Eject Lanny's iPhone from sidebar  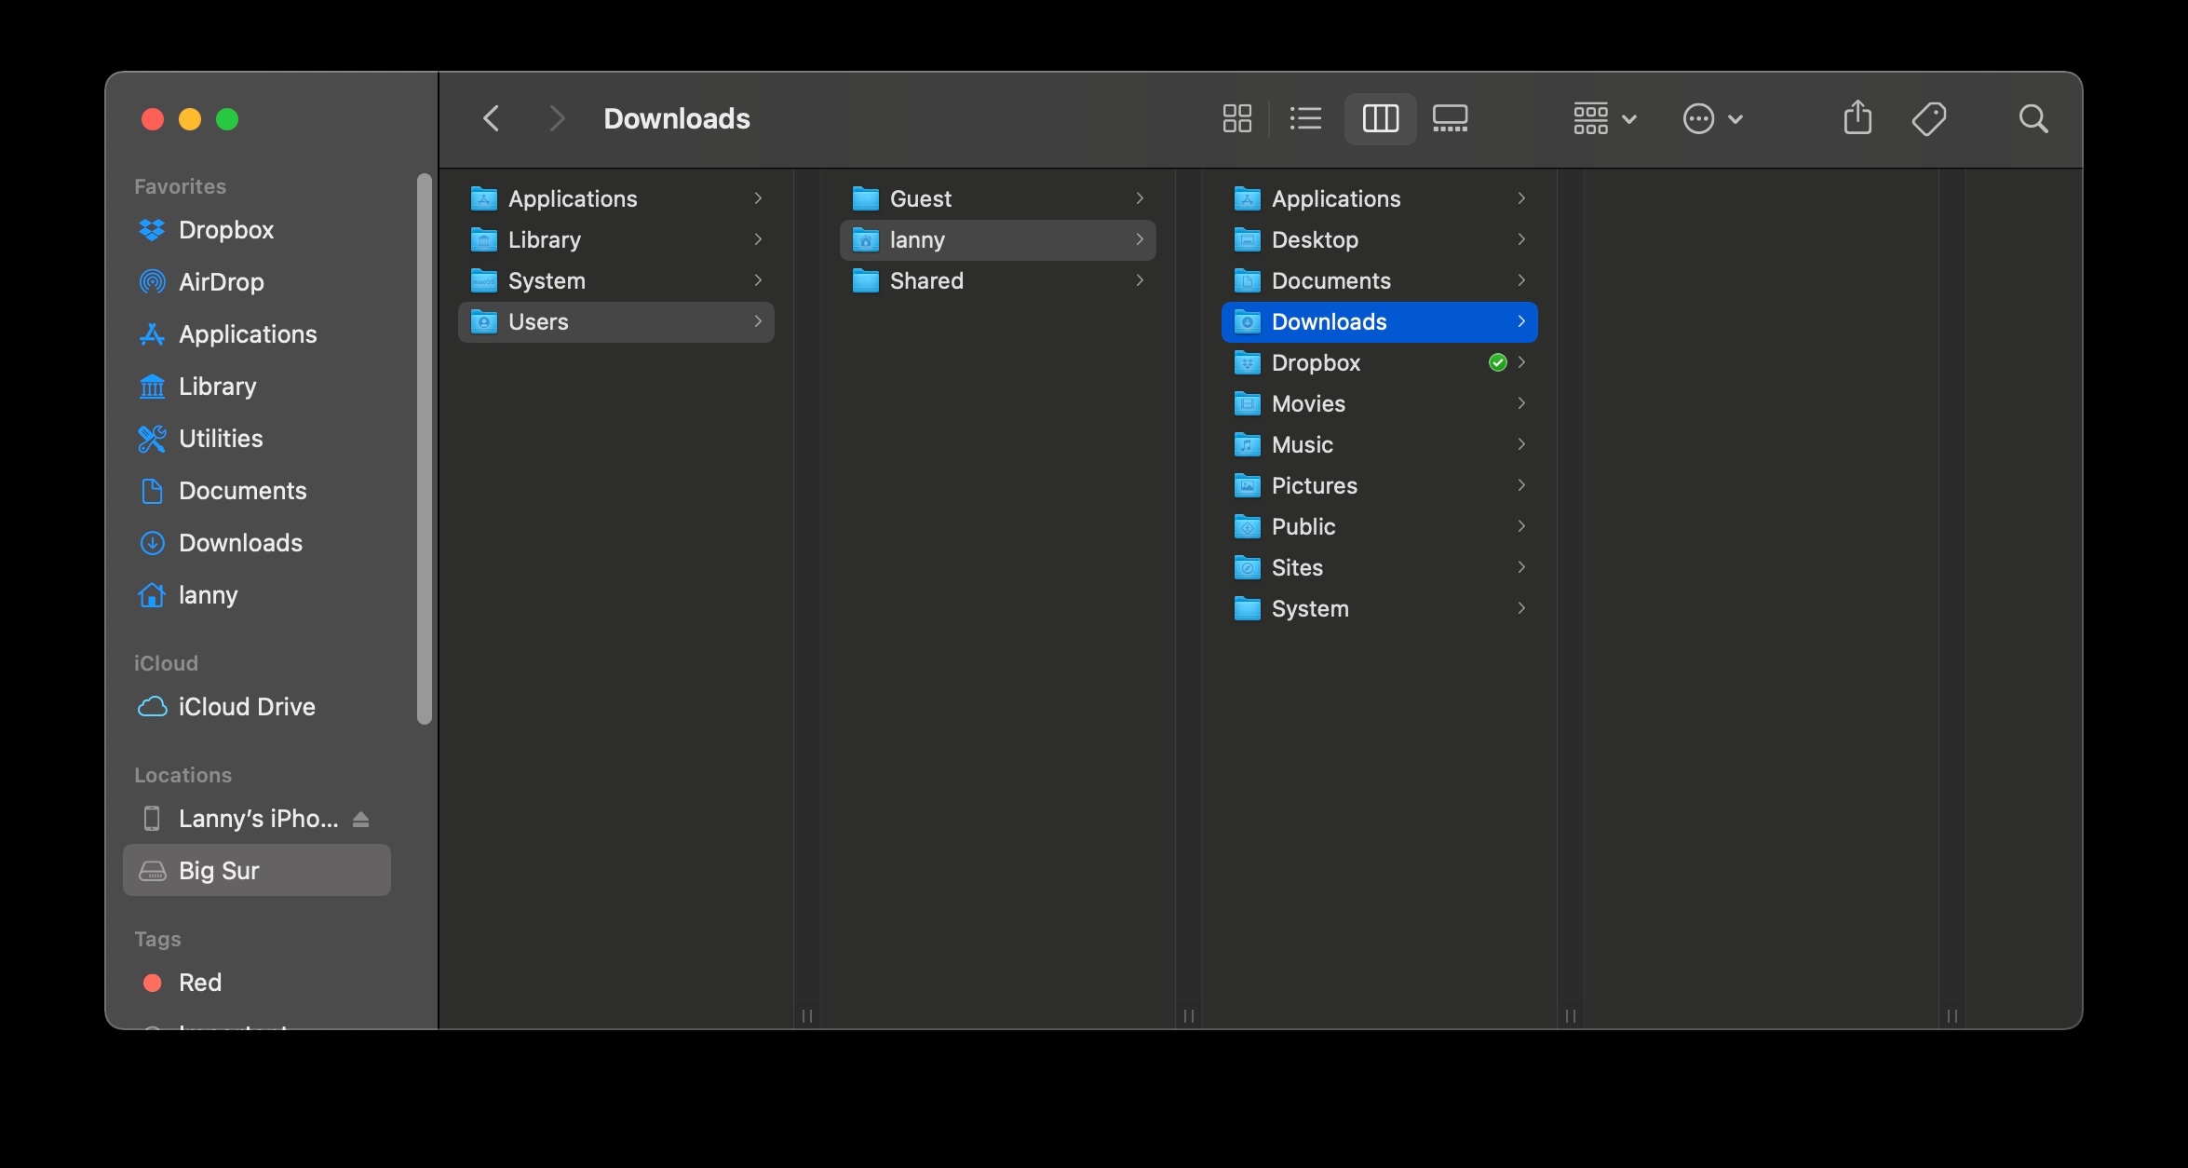tap(361, 819)
